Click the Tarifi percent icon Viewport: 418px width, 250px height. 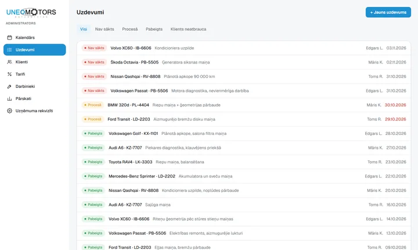(10, 74)
